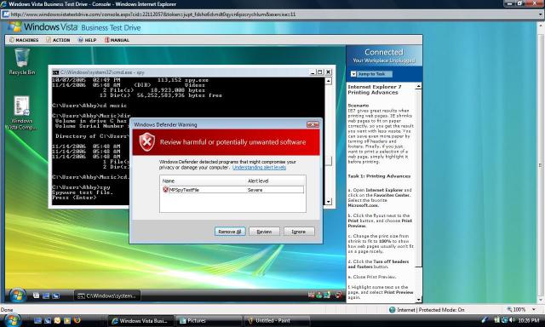
Task: Click the Internet zone globe icon in status bar
Action: 392,309
